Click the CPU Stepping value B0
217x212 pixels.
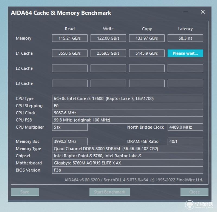(x=127, y=106)
